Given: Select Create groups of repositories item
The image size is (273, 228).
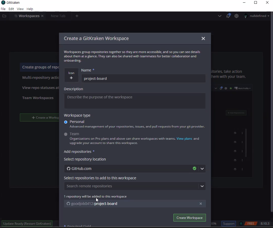Looking at the screenshot, I should [39, 67].
